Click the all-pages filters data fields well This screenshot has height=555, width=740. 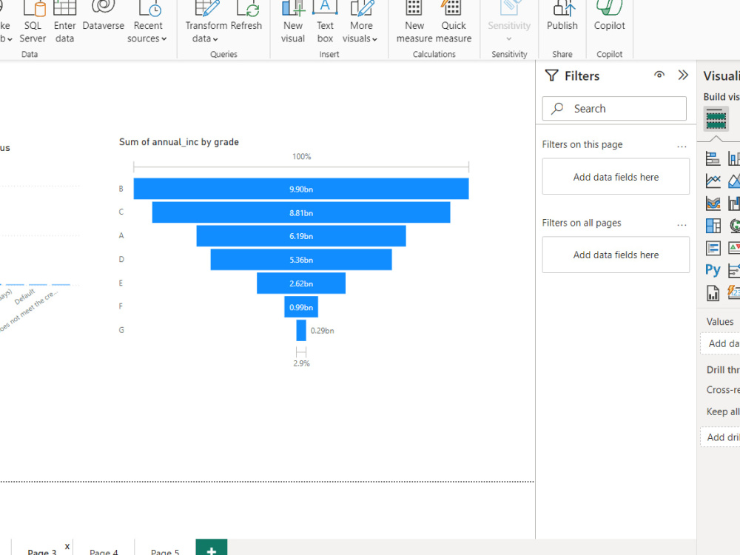click(x=616, y=255)
